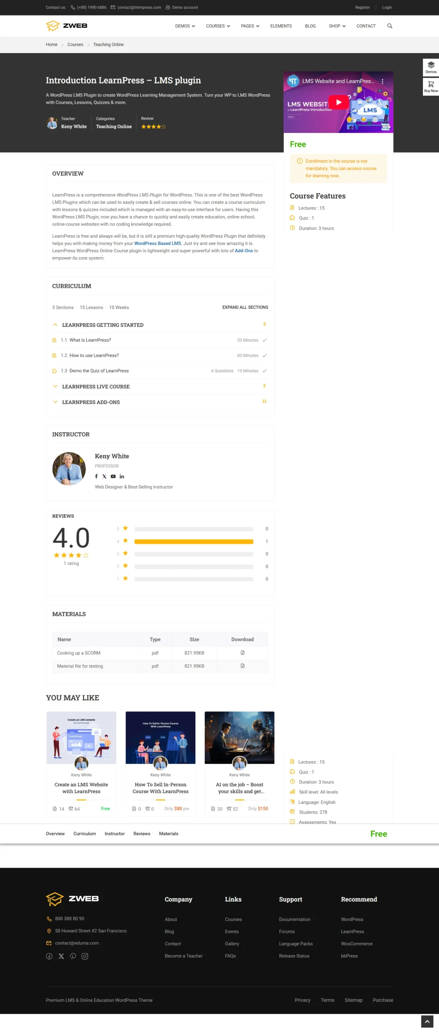Open the Elements menu item
The width and height of the screenshot is (439, 1032).
tap(281, 26)
